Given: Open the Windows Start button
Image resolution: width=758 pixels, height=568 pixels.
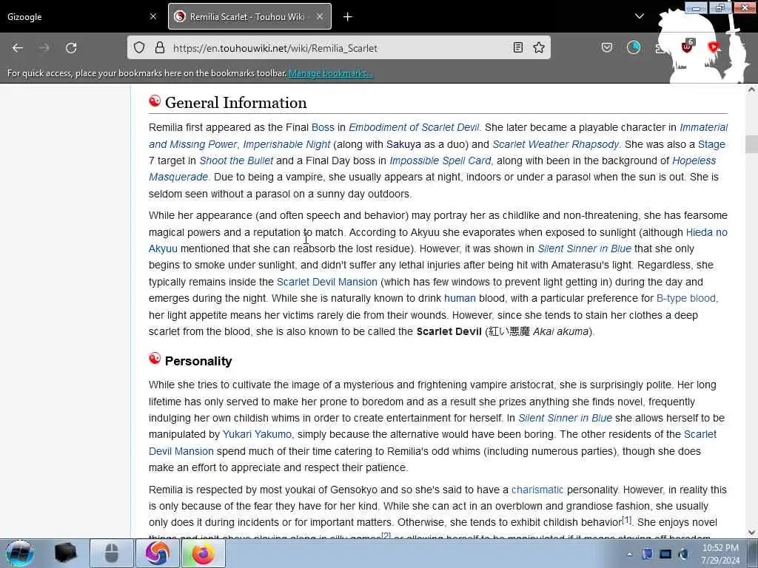Looking at the screenshot, I should click(19, 553).
